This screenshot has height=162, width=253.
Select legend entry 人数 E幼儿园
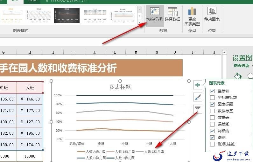click(121, 158)
